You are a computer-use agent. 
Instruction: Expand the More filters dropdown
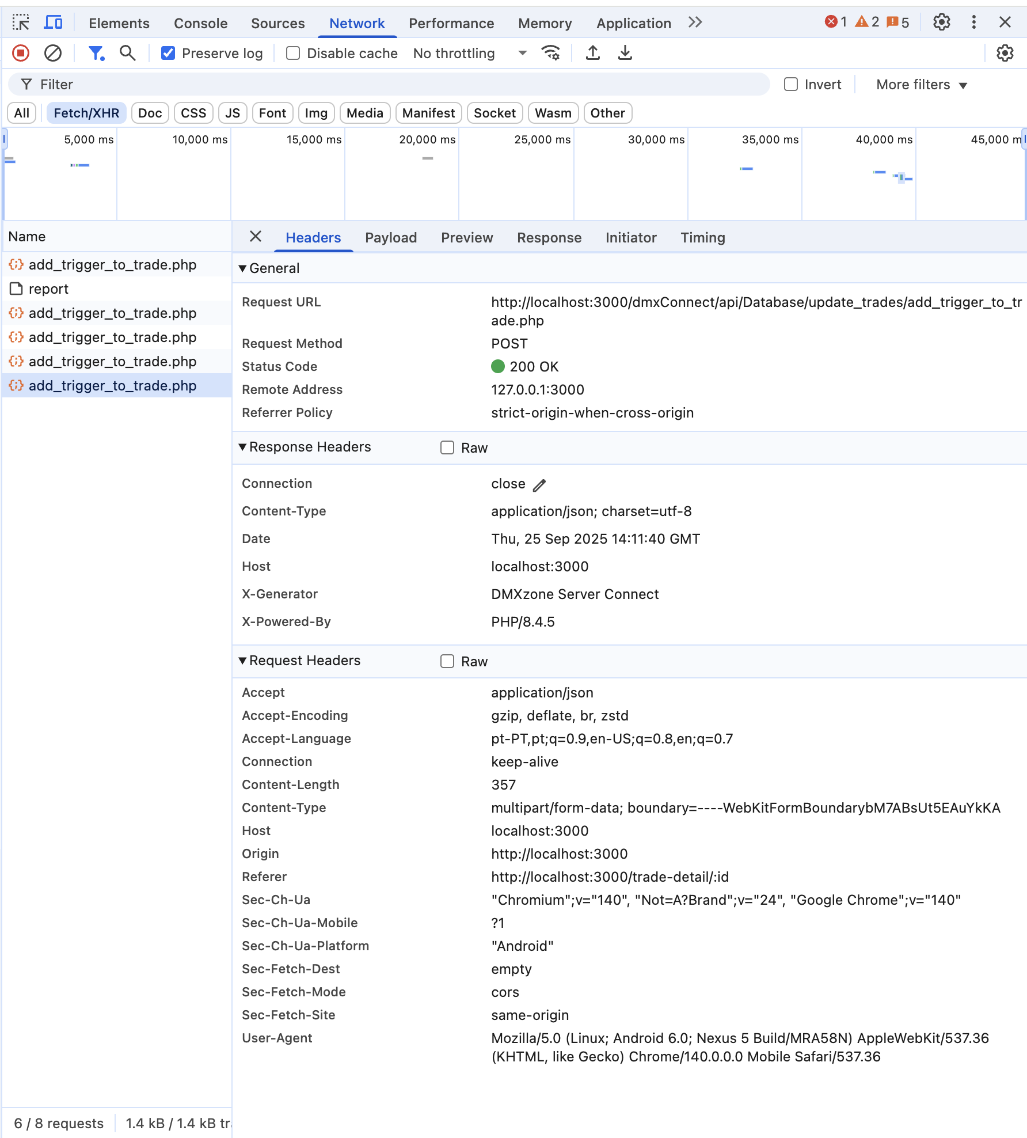coord(921,85)
